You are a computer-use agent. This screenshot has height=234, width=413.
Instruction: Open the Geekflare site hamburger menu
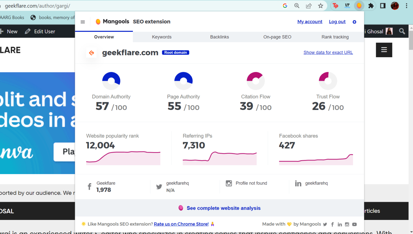pyautogui.click(x=384, y=50)
